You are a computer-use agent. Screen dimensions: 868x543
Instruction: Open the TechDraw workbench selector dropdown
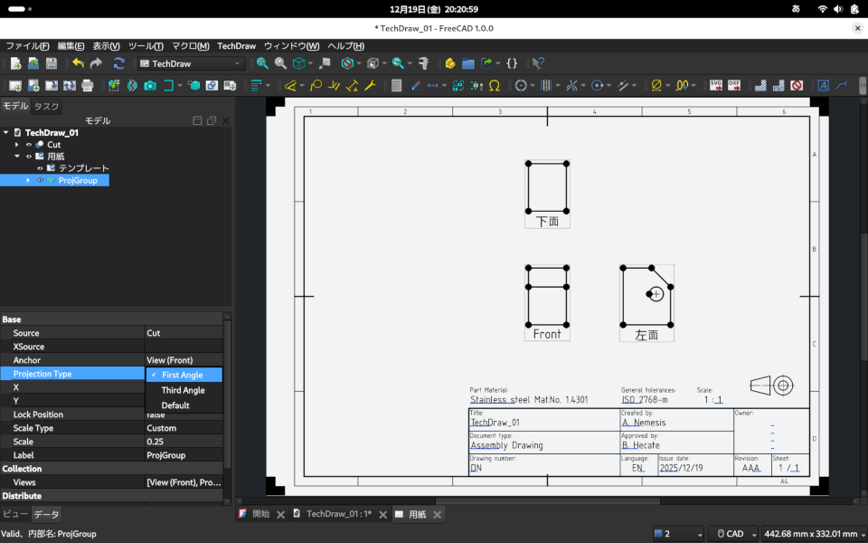tap(190, 63)
